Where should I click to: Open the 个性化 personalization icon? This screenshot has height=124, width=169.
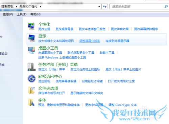pos(31,26)
